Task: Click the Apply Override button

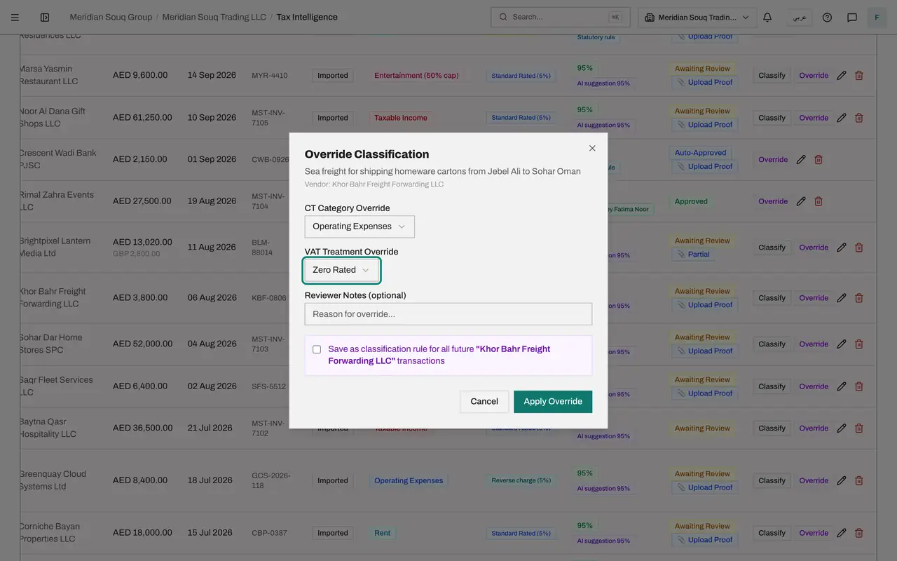Action: [553, 402]
